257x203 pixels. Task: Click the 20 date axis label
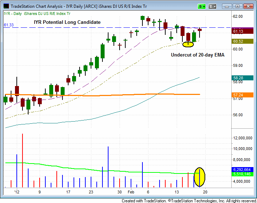[x=205, y=192]
